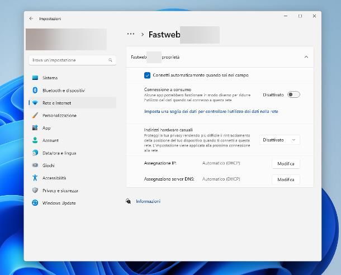
Task: Click the Windows Update sync icon
Action: (35, 203)
